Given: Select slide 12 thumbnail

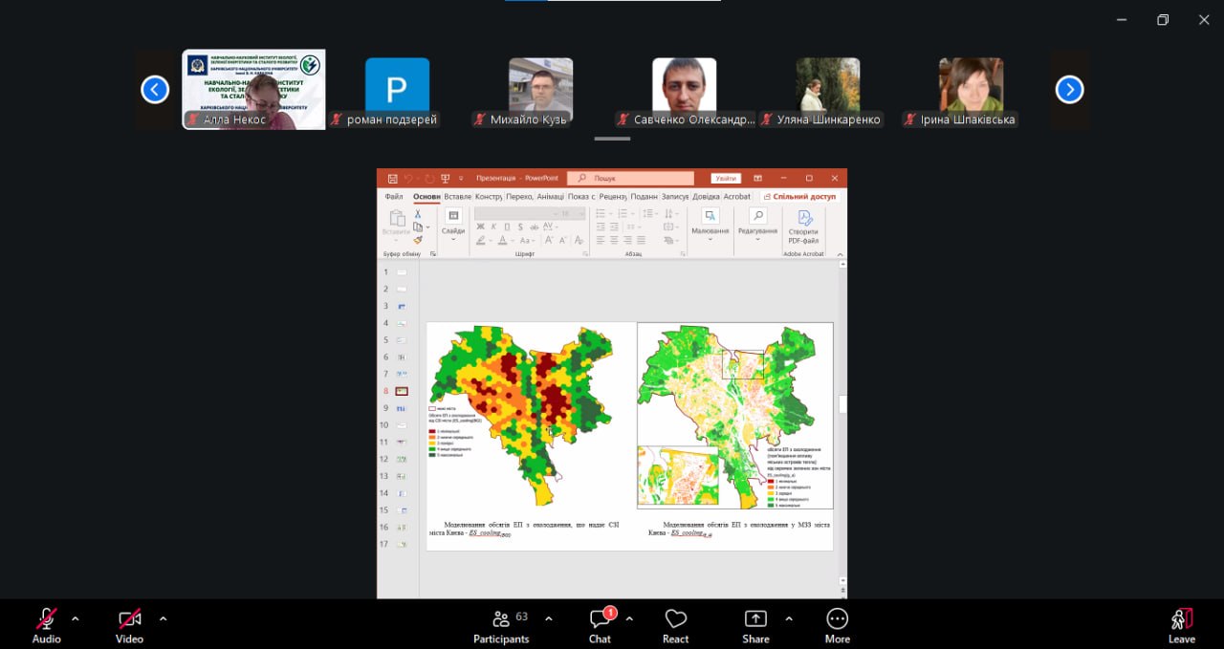Looking at the screenshot, I should 402,459.
